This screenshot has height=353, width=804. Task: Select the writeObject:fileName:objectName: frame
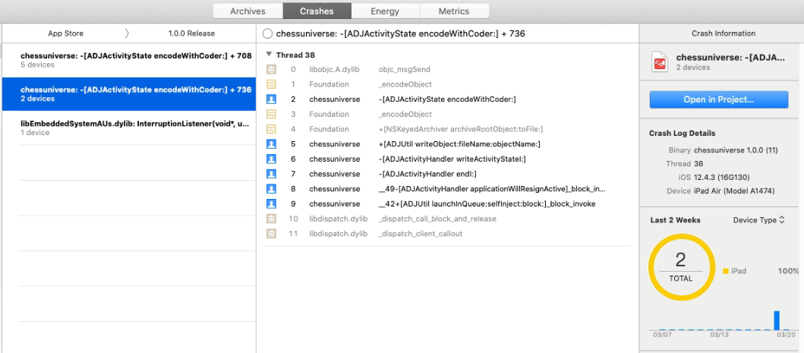[459, 144]
